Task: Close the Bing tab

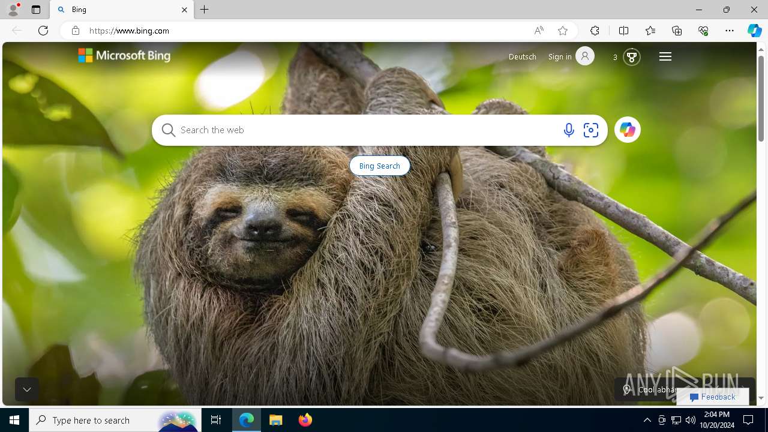Action: pyautogui.click(x=184, y=10)
